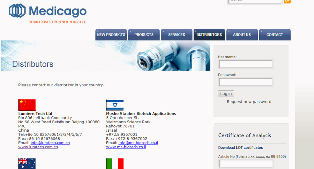Visit the www.ms-biotech.co.il website link
The width and height of the screenshot is (314, 169).
click(126, 147)
